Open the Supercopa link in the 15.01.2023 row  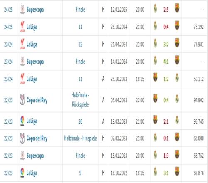point(35,156)
